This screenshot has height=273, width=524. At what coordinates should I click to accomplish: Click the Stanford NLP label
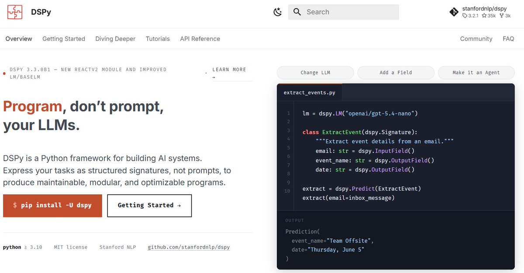[117, 247]
